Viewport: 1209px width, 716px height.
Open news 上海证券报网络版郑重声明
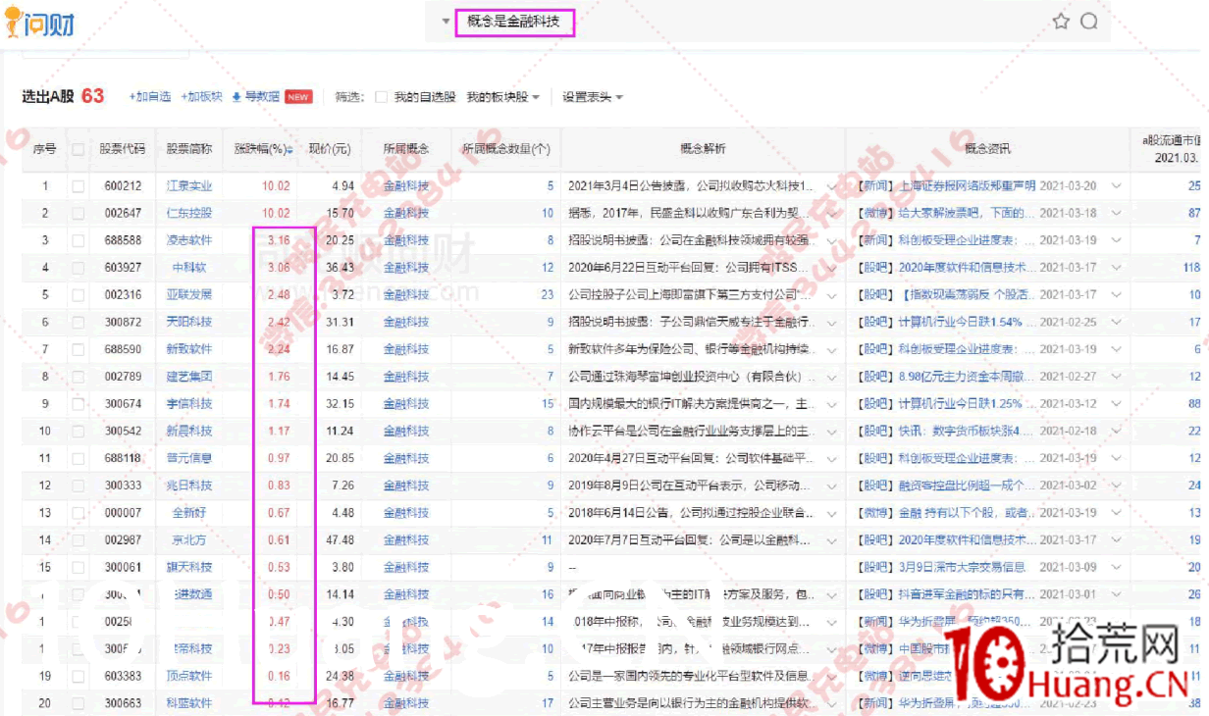[x=967, y=185]
